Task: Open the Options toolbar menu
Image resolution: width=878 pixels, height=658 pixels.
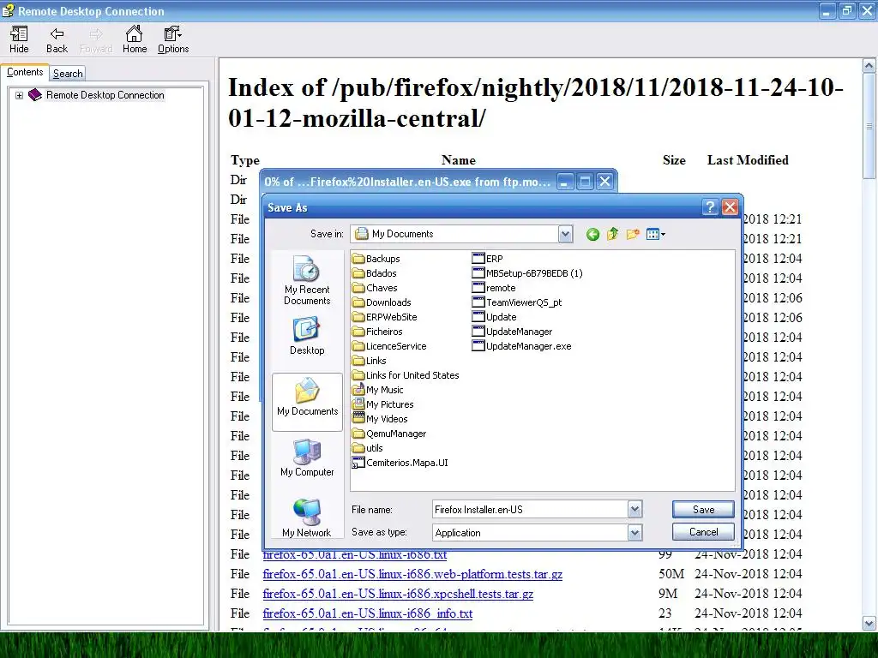Action: coord(173,39)
